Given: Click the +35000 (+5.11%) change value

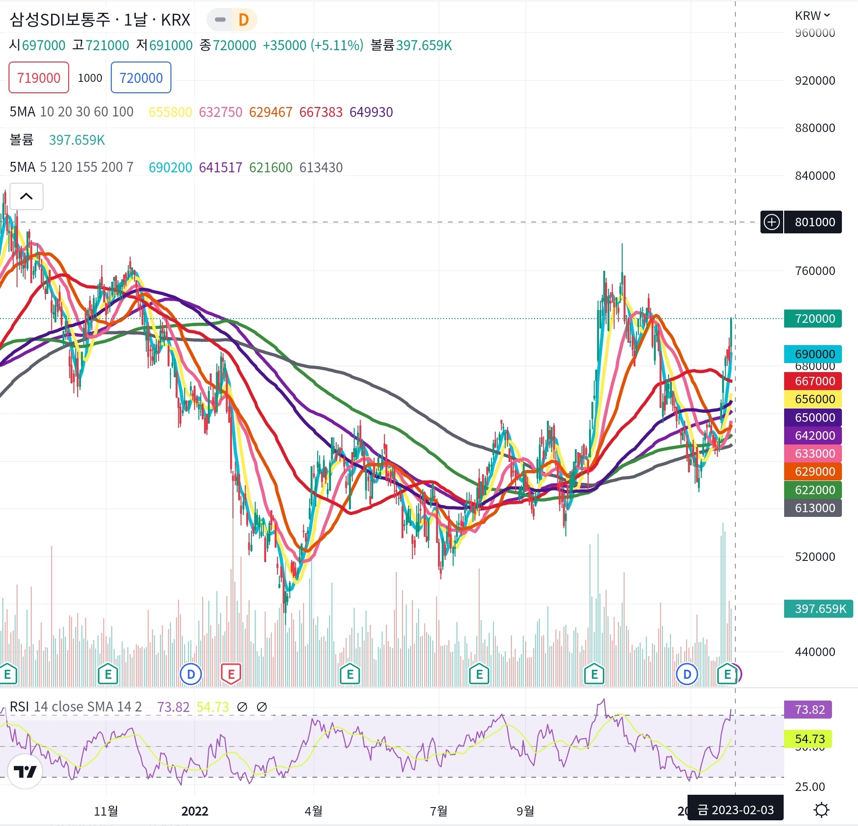Looking at the screenshot, I should pyautogui.click(x=313, y=45).
